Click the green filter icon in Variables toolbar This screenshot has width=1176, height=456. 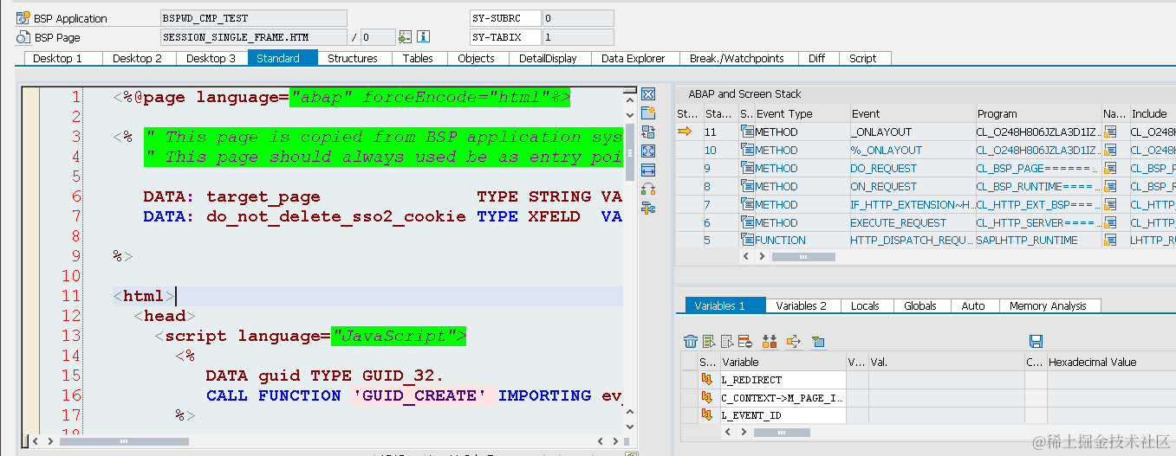818,342
